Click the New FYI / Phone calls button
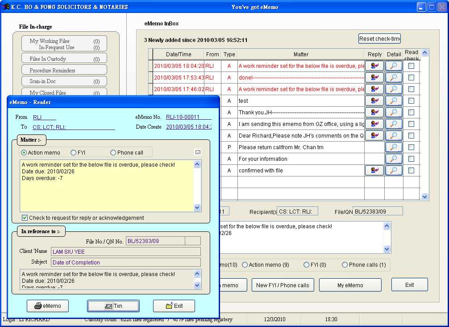Viewport: 449px width, 327px height. 283,285
